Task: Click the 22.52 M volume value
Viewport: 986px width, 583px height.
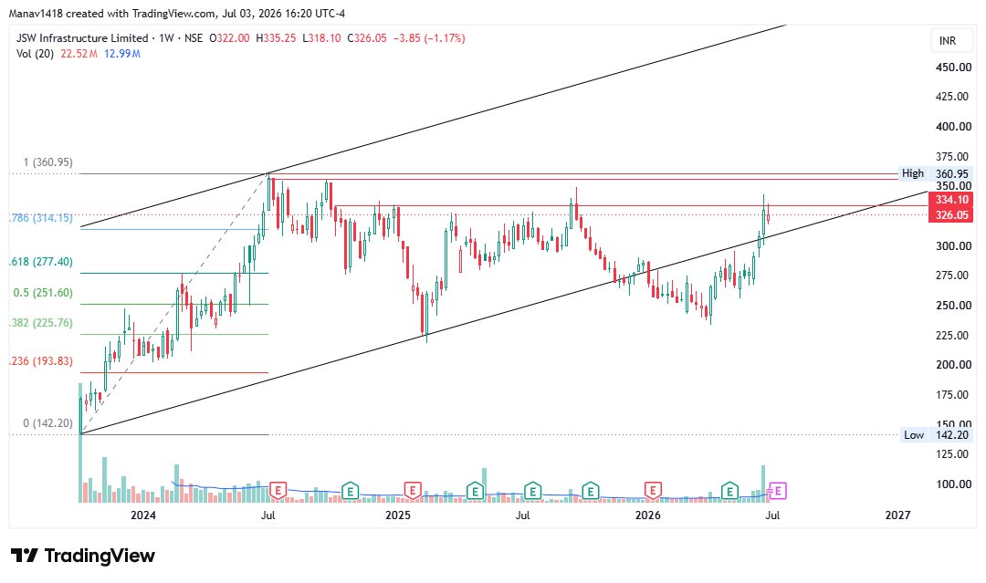Action: 79,54
